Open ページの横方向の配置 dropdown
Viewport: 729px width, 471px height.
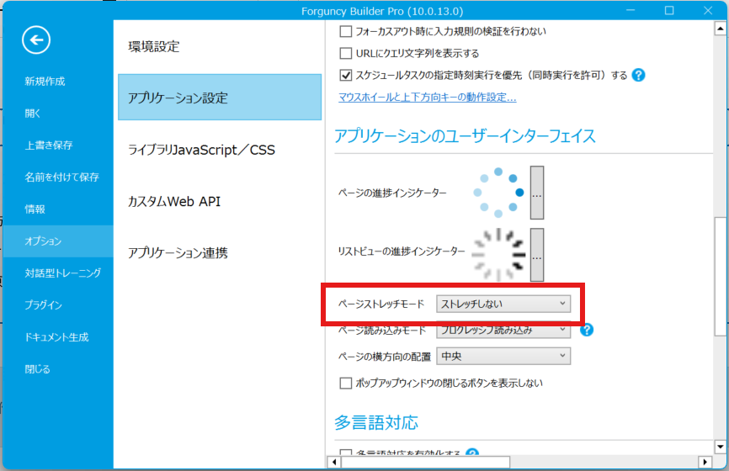(x=503, y=356)
